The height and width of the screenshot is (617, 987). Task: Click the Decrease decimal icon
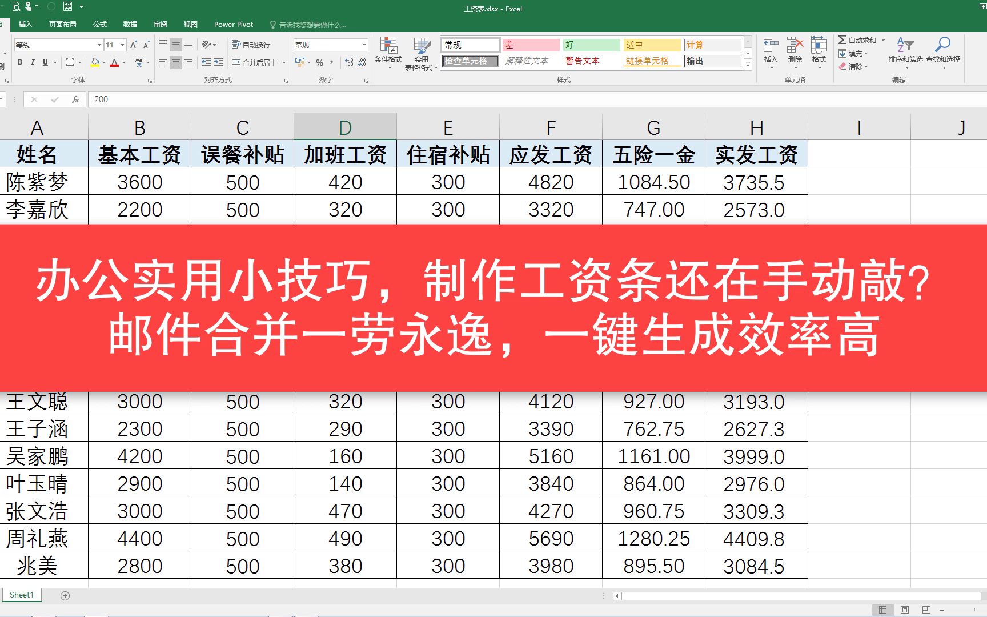tap(362, 62)
